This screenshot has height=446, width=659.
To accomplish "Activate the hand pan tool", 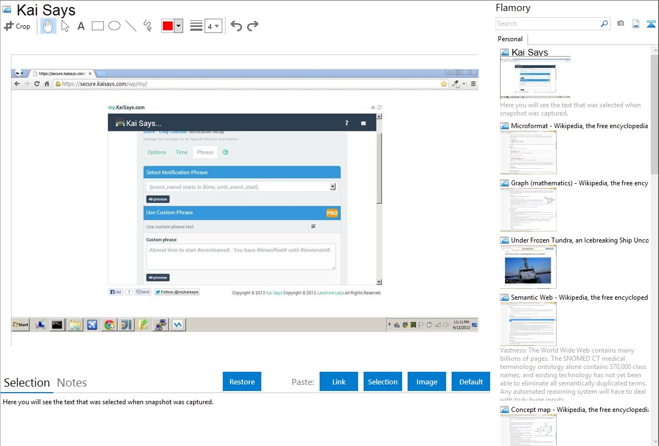I will point(48,26).
